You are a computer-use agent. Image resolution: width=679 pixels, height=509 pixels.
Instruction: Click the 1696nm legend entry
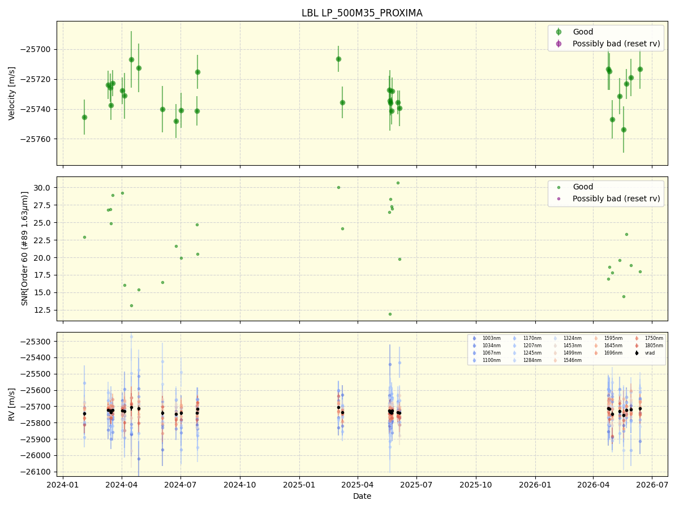pyautogui.click(x=608, y=353)
